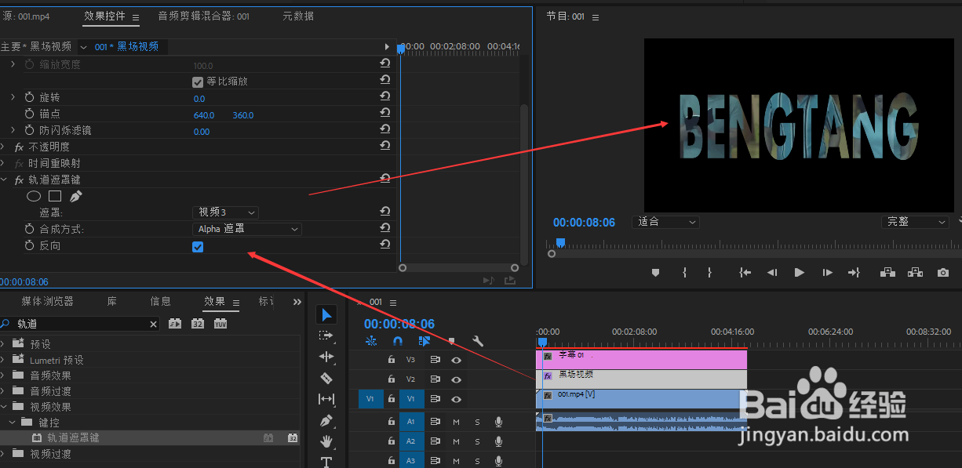Add marker in program monitor

[x=656, y=273]
